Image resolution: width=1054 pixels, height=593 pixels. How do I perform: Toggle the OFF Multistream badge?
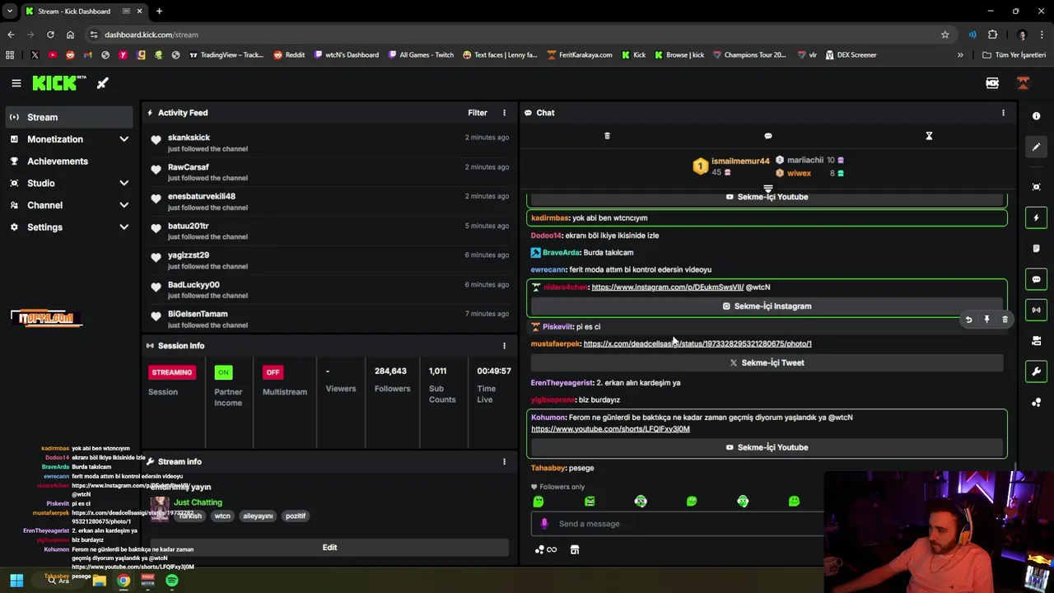(x=273, y=372)
